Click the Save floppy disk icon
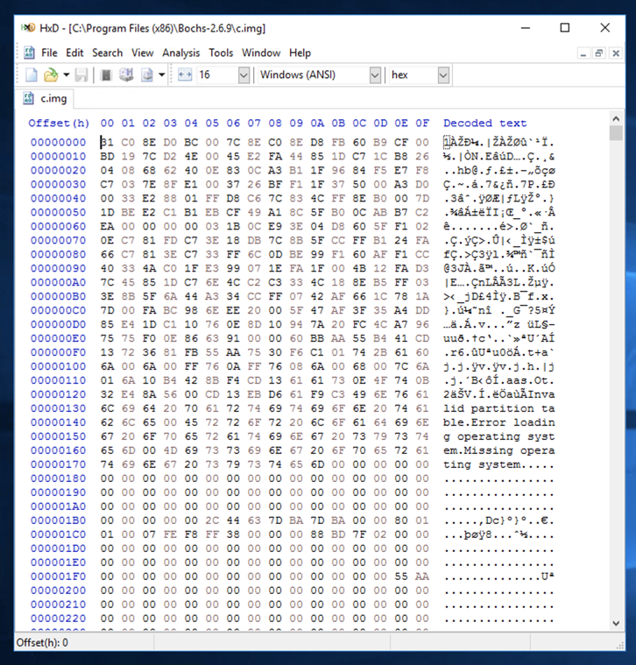636x665 pixels. (81, 75)
